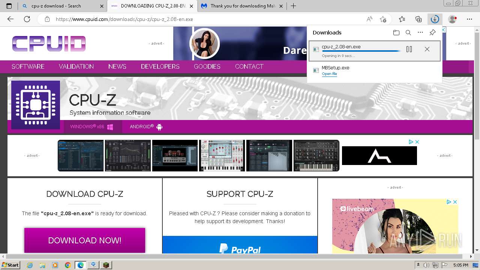Click the top banner ad with woman portrait
480x270 pixels.
coord(240,43)
